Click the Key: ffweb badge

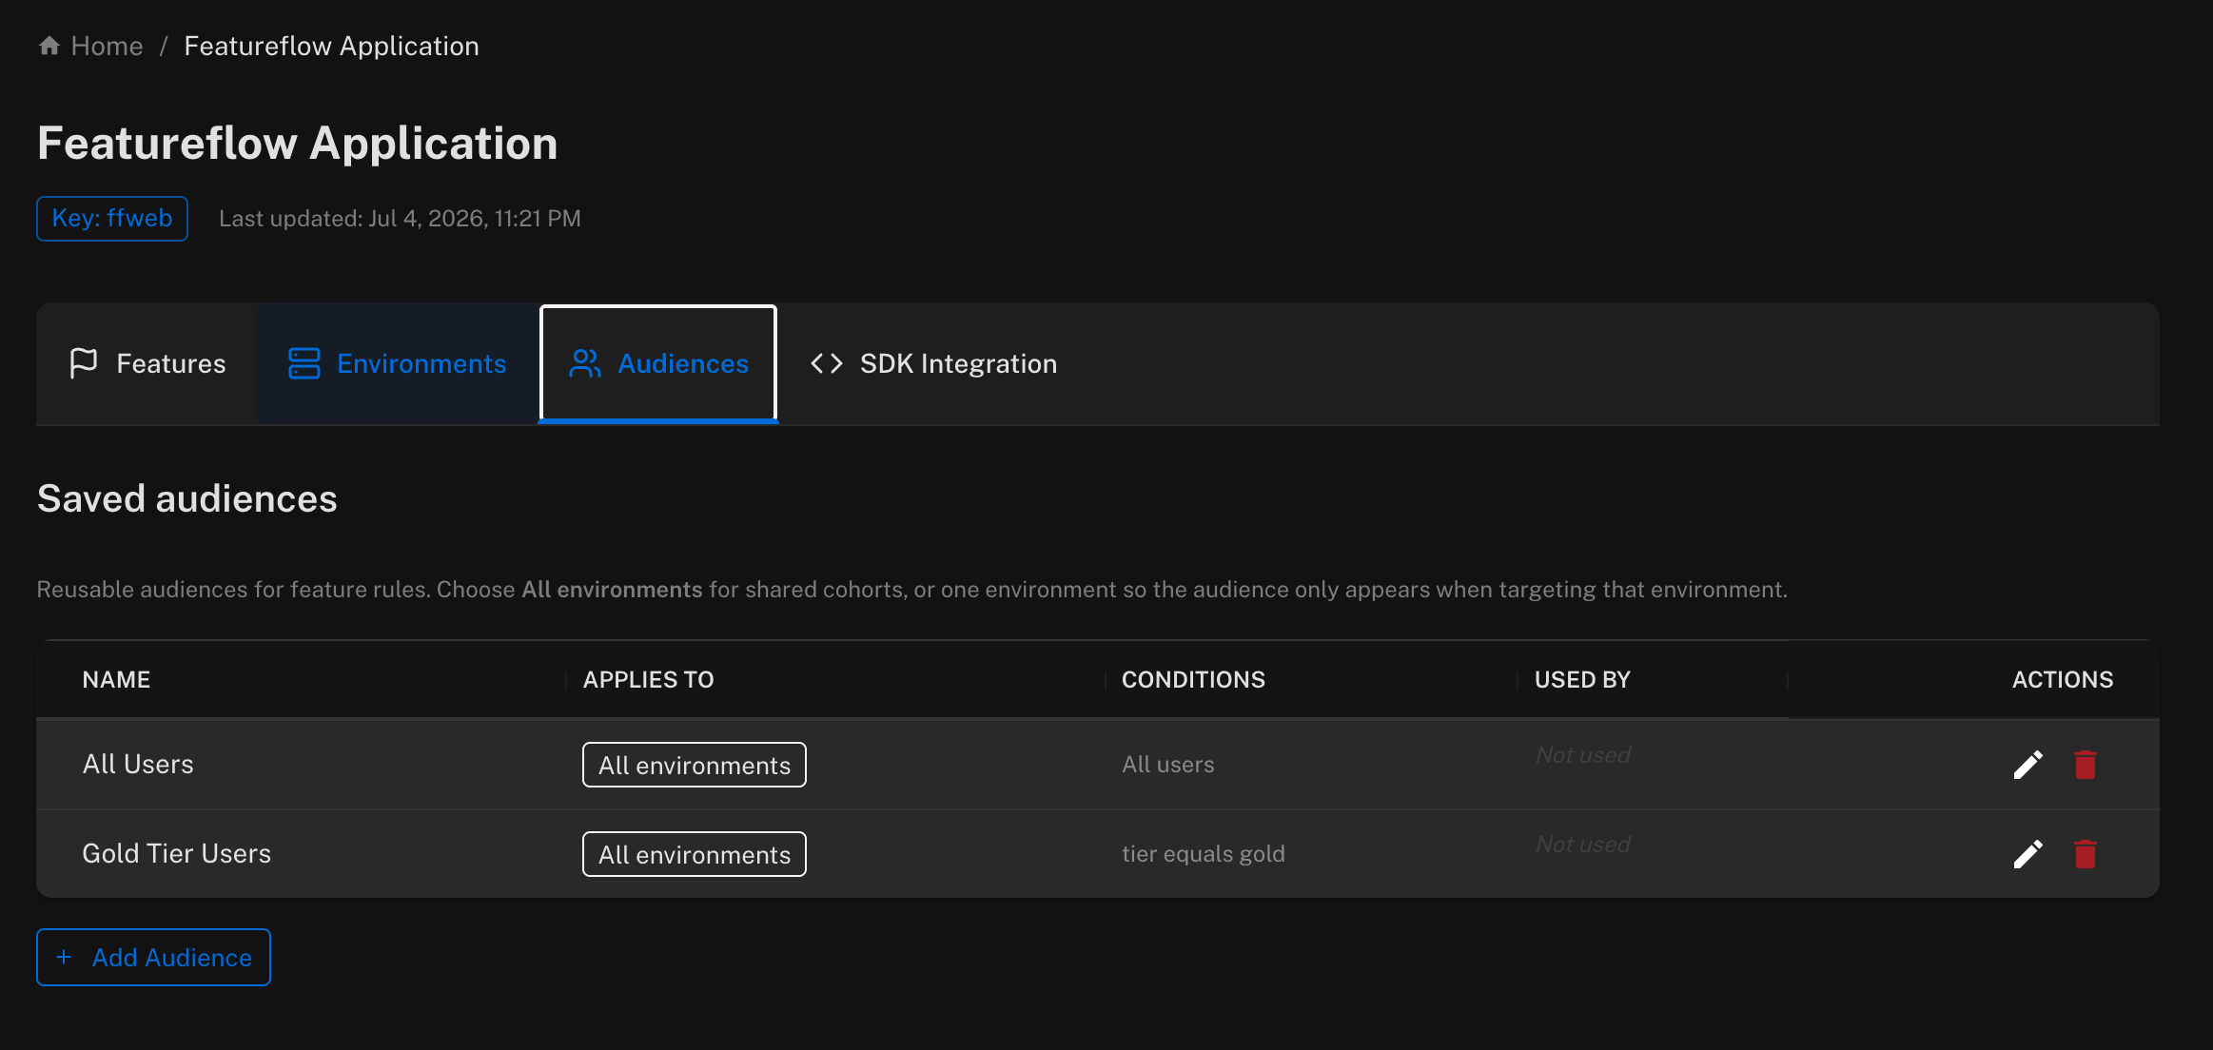[112, 219]
